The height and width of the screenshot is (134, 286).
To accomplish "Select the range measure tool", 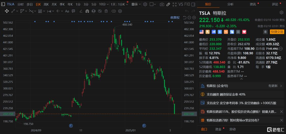I will click(x=49, y=11).
